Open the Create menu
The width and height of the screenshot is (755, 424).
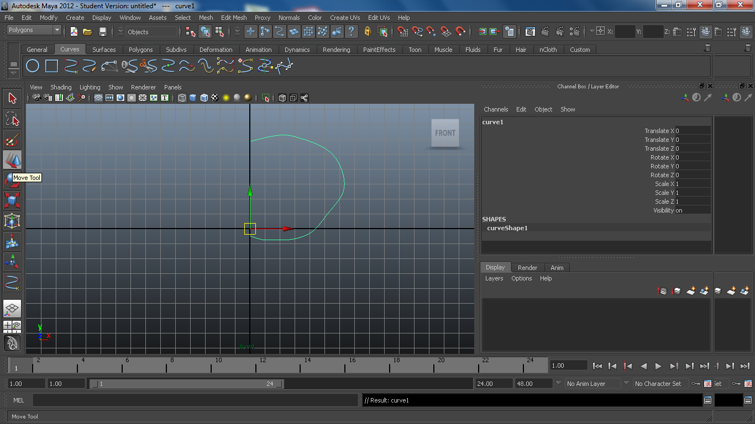(x=75, y=18)
